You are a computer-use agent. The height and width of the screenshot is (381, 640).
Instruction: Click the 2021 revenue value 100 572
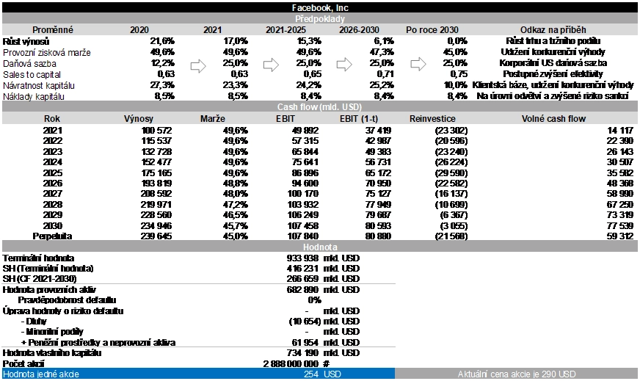click(x=156, y=131)
